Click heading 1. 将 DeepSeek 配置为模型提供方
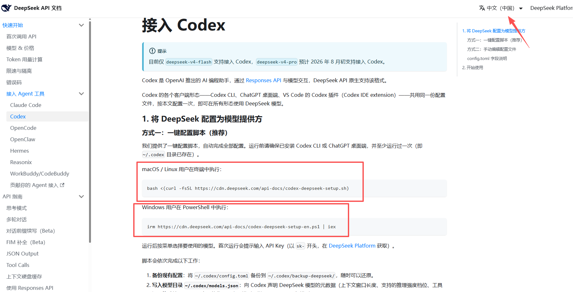 (202, 119)
